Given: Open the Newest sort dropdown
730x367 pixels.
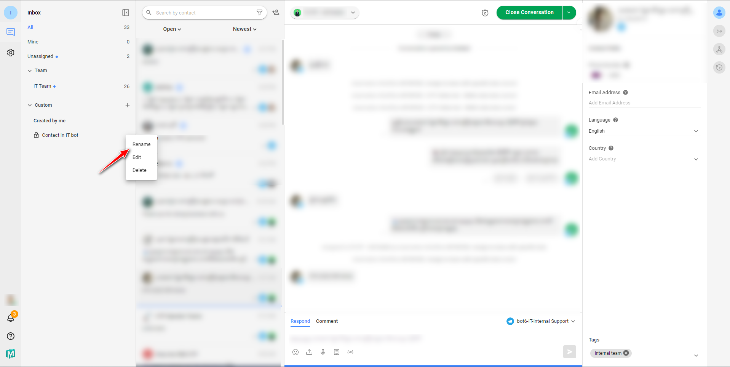Looking at the screenshot, I should click(x=245, y=29).
